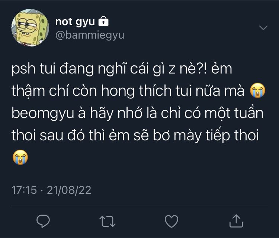Retweet this post using the arrows icon
The width and height of the screenshot is (279, 238).
click(x=108, y=222)
